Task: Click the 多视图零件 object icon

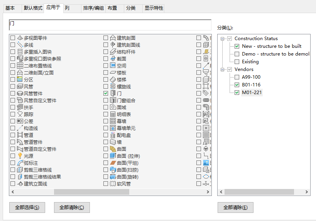Action: point(20,38)
